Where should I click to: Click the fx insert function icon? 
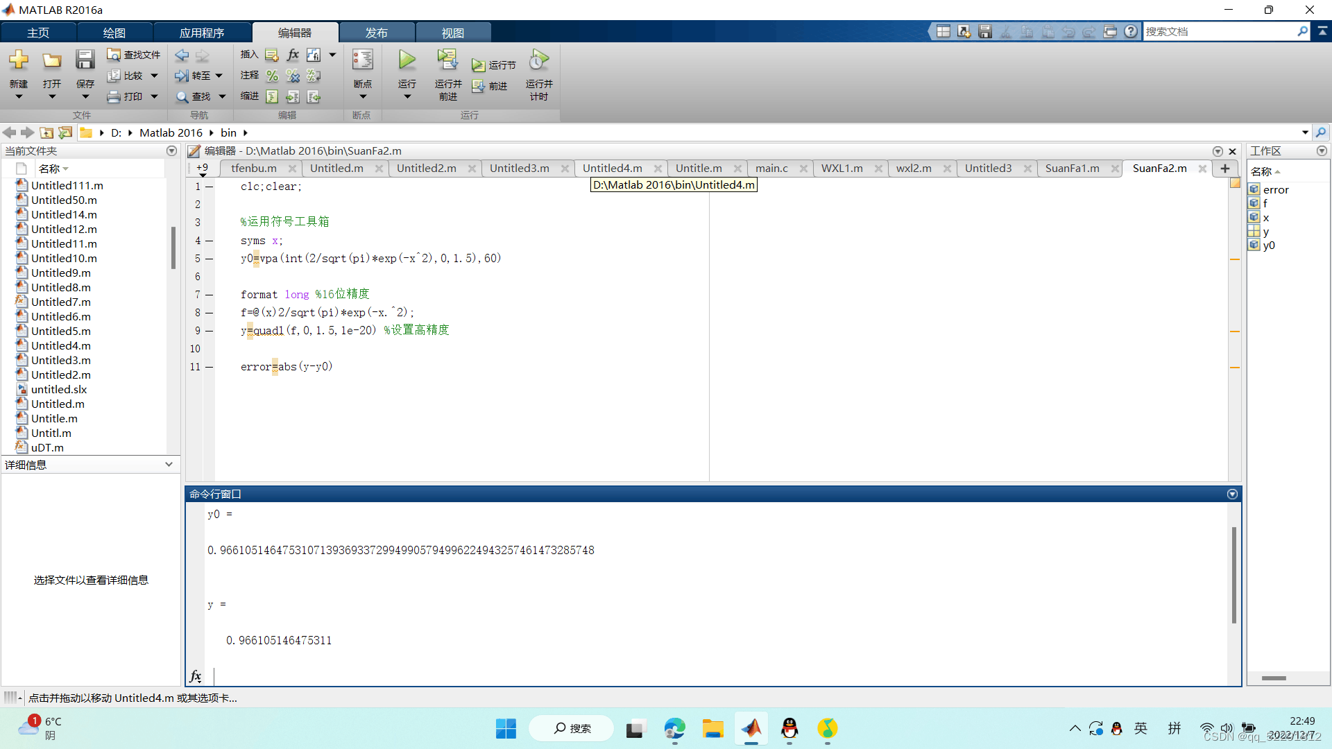293,55
